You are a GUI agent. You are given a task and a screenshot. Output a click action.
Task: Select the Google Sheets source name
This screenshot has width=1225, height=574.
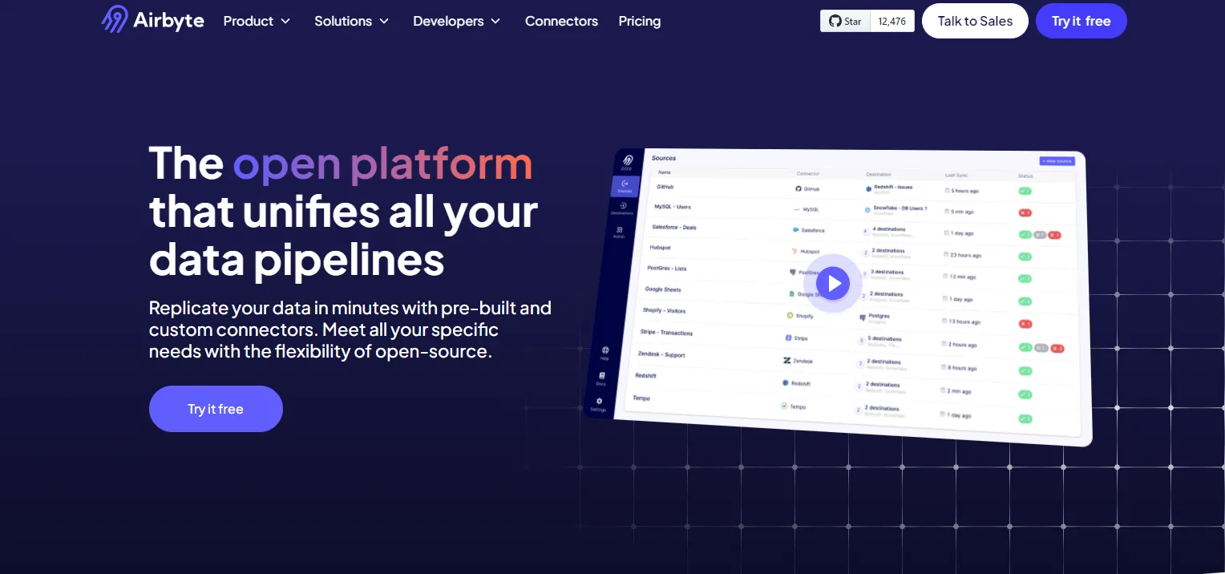663,289
